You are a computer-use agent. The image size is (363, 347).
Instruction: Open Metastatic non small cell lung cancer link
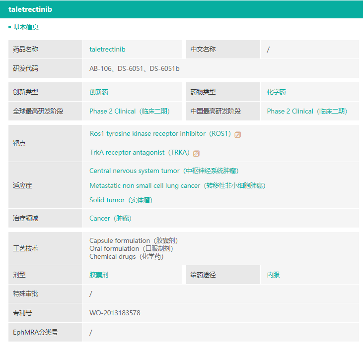pos(177,186)
